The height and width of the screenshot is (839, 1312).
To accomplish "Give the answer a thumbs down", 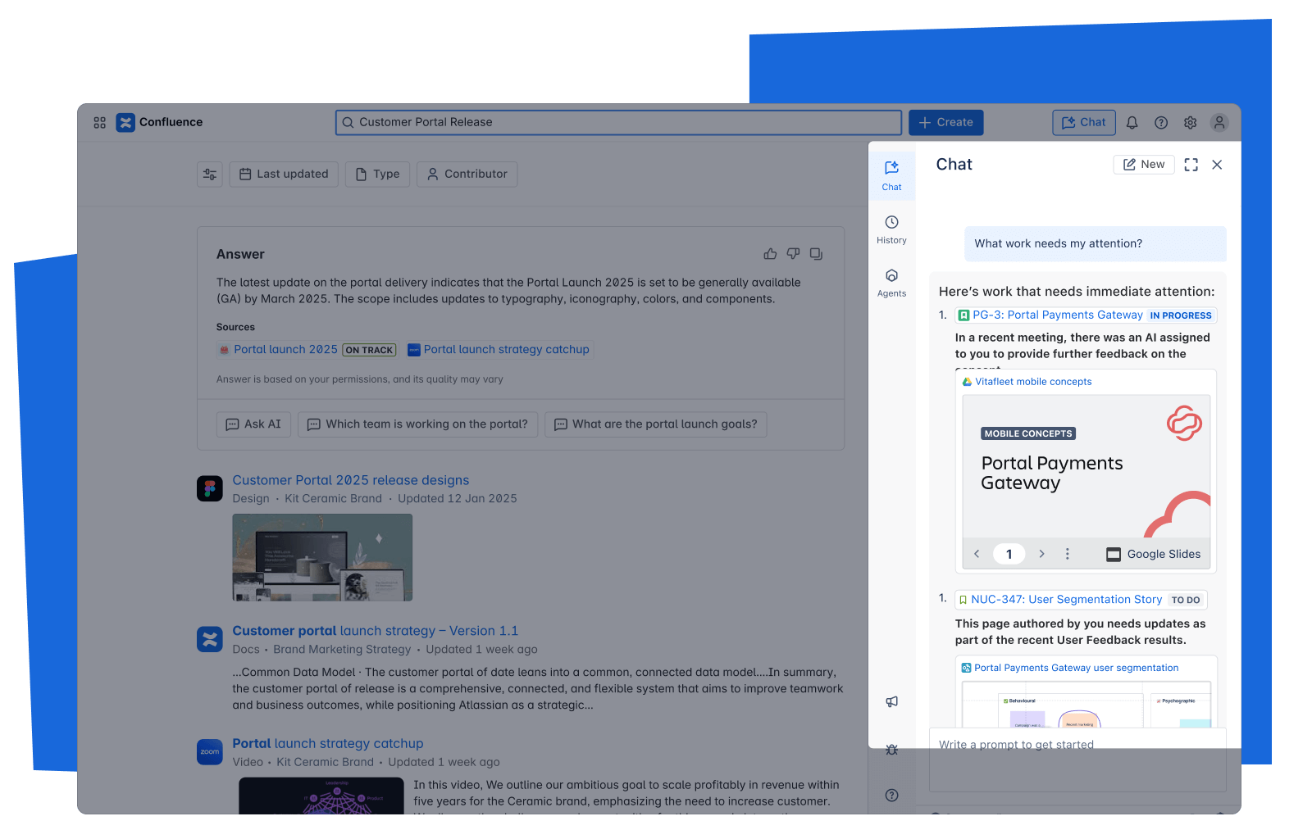I will tap(793, 254).
